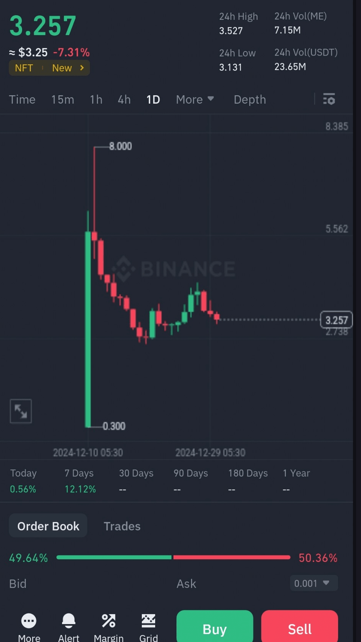Show the Depth chart
The width and height of the screenshot is (361, 642).
click(x=250, y=99)
